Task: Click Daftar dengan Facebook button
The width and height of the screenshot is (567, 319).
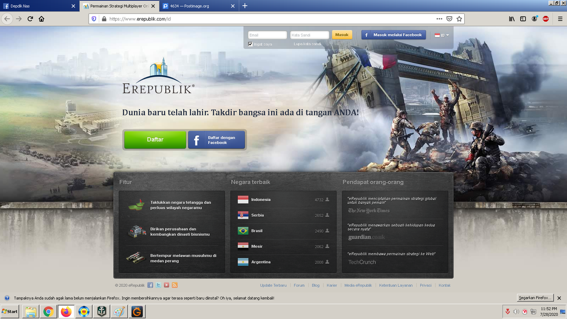Action: coord(217,140)
